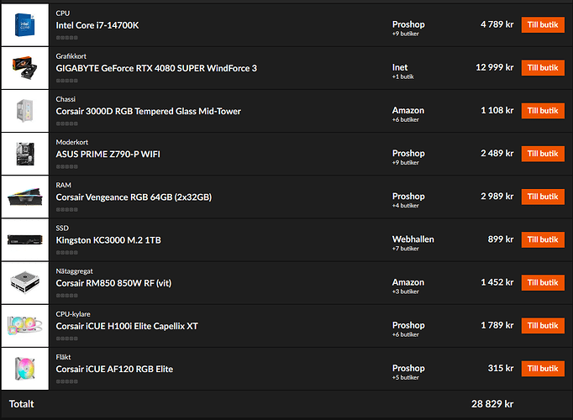573x420 pixels.
Task: Open the GIGABYTE RTX 4080 SUPER product image
Action: (x=25, y=68)
